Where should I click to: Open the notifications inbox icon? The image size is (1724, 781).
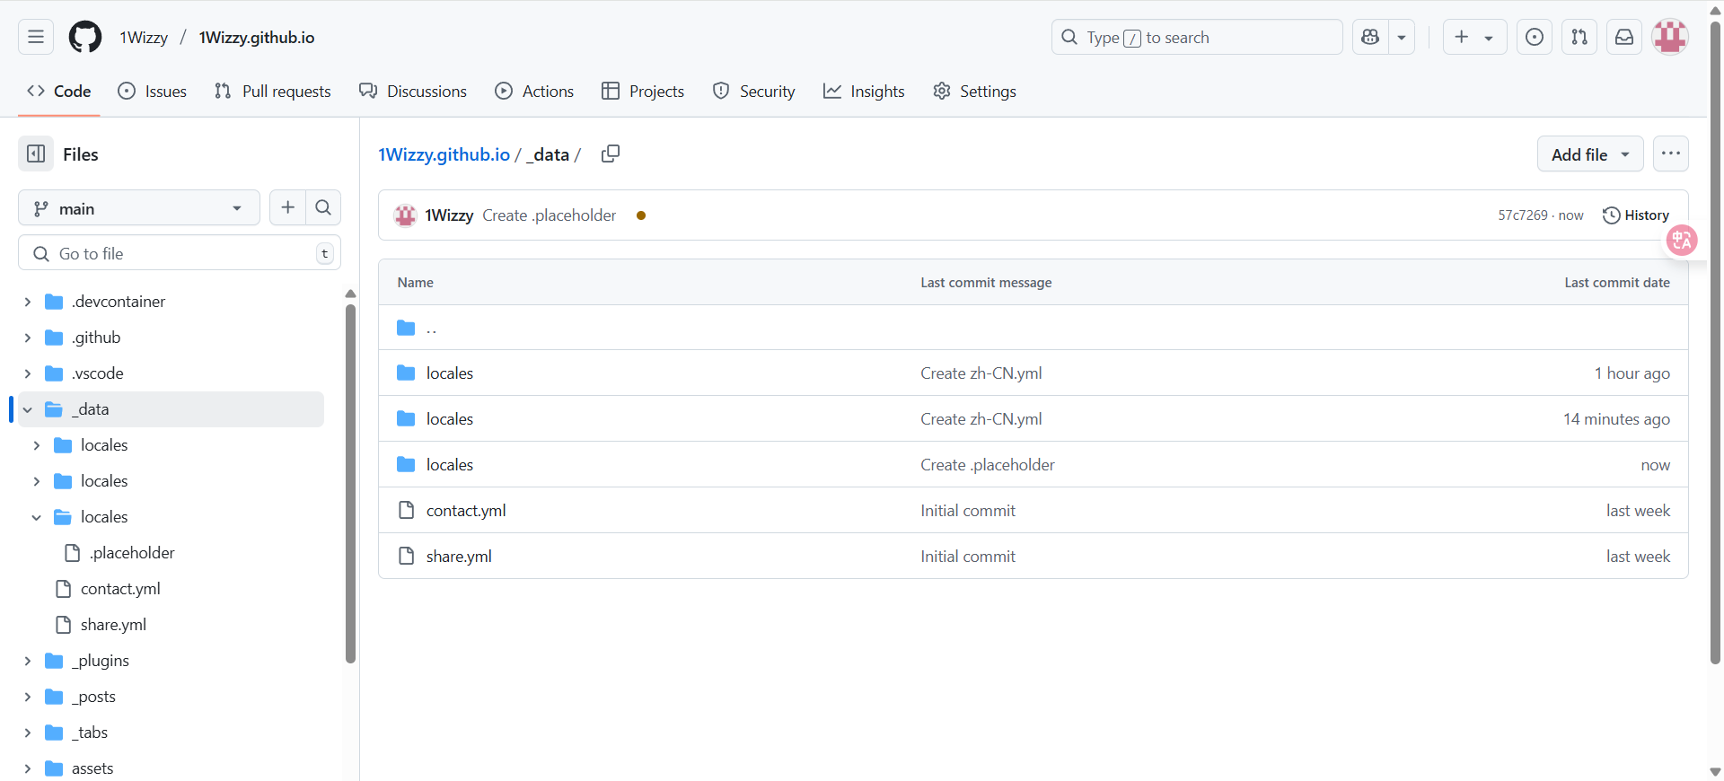coord(1624,37)
